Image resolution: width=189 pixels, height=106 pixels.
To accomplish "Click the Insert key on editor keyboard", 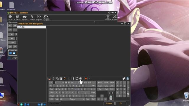I will 100,86.
